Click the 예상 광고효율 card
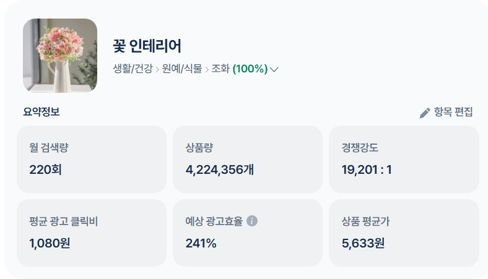Viewport: 488px width, 279px height. [248, 233]
